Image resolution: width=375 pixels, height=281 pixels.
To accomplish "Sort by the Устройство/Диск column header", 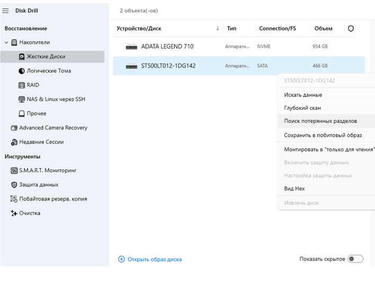I will point(139,29).
